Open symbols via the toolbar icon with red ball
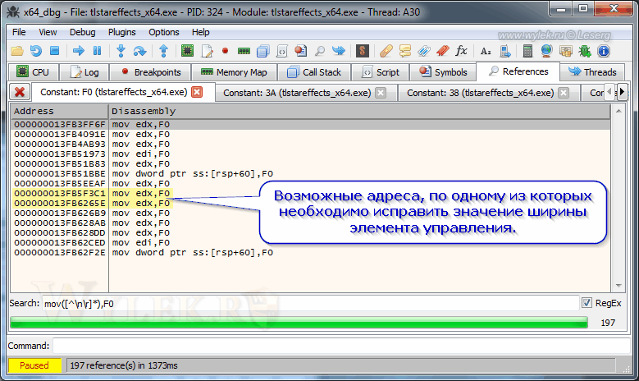The height and width of the screenshot is (381, 639). pos(301,51)
